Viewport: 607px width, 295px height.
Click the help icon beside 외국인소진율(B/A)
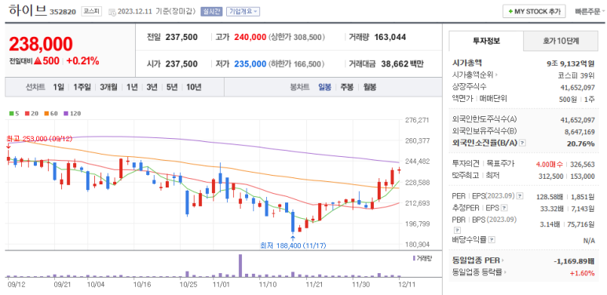[x=523, y=143]
